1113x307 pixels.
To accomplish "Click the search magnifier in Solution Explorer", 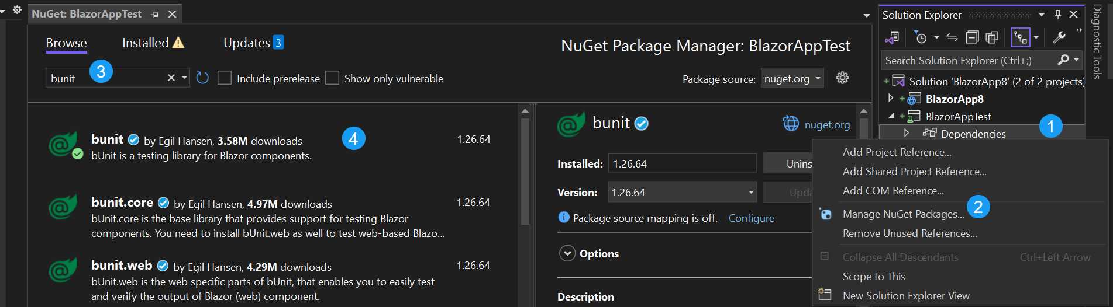I will coord(1063,60).
